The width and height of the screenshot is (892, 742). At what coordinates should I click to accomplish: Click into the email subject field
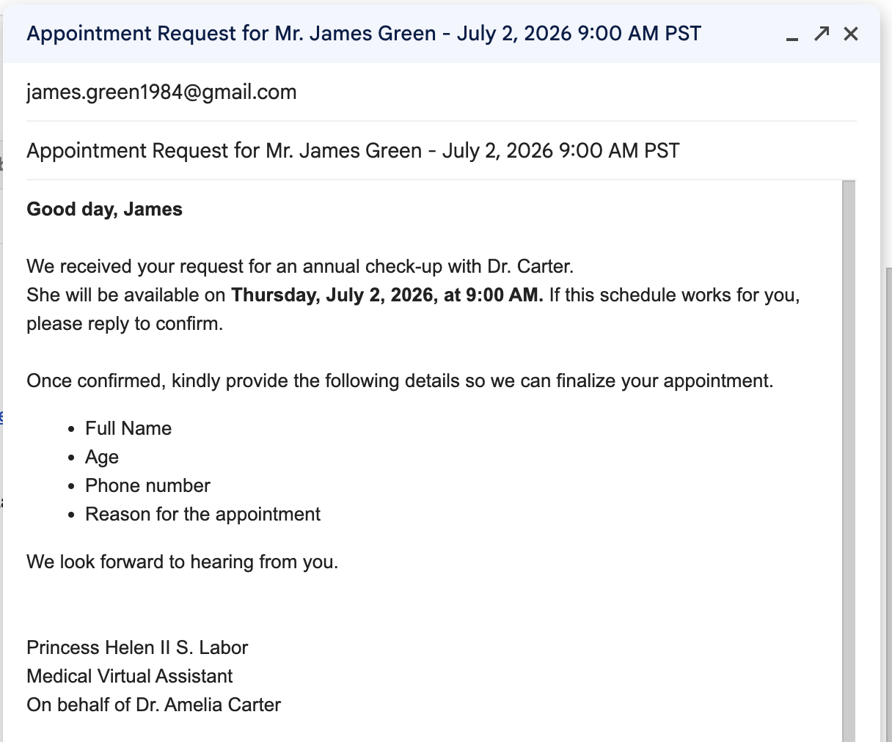(441, 151)
